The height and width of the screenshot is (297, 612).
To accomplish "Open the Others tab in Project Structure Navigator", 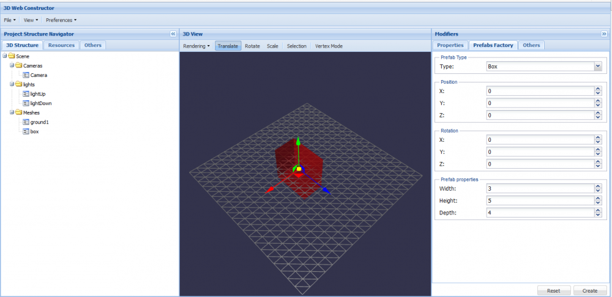I will coord(93,45).
